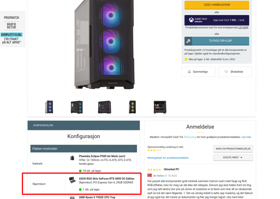Click the Phanteks Eclipse P500 cabinet icon

72,158
